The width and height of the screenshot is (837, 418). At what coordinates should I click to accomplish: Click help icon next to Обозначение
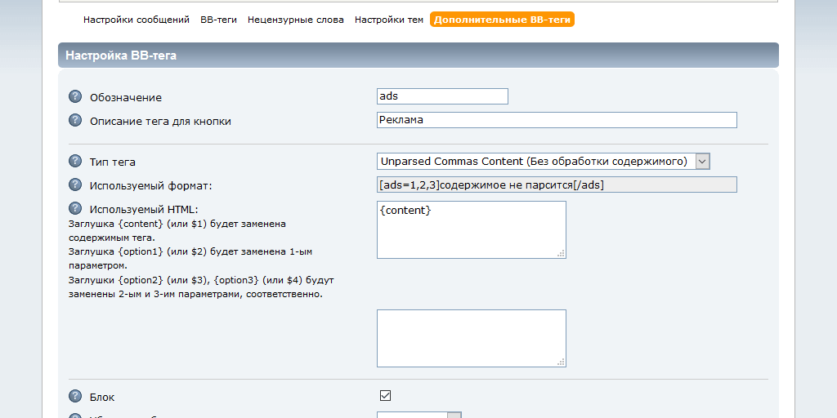pyautogui.click(x=75, y=97)
